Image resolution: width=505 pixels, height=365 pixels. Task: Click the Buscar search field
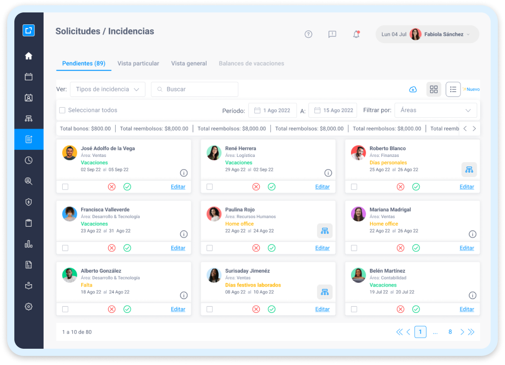[x=195, y=89]
